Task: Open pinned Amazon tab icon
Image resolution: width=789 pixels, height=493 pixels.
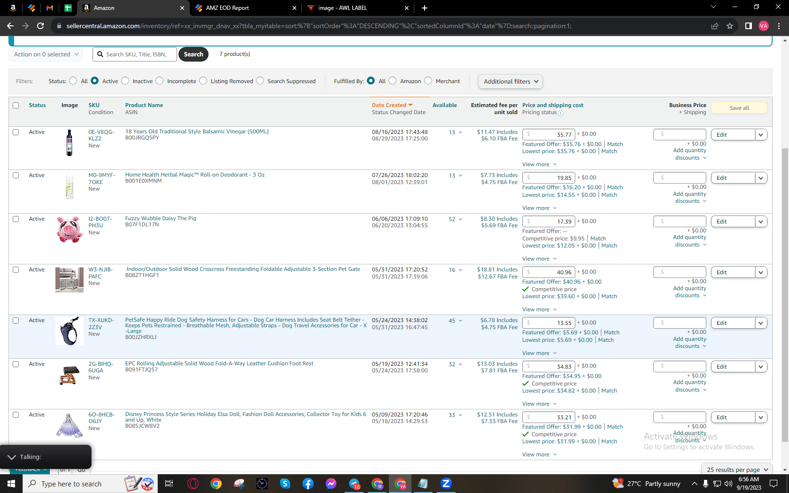Action: click(13, 8)
